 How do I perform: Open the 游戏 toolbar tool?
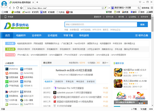[x=141, y=12]
